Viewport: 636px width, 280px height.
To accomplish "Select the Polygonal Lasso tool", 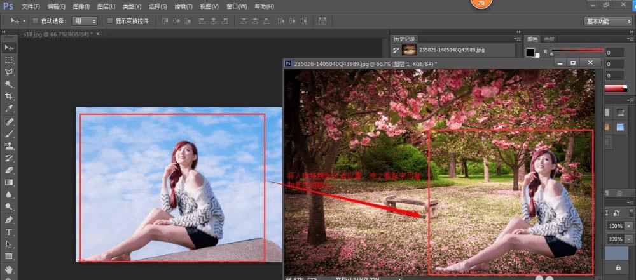I will 9,72.
